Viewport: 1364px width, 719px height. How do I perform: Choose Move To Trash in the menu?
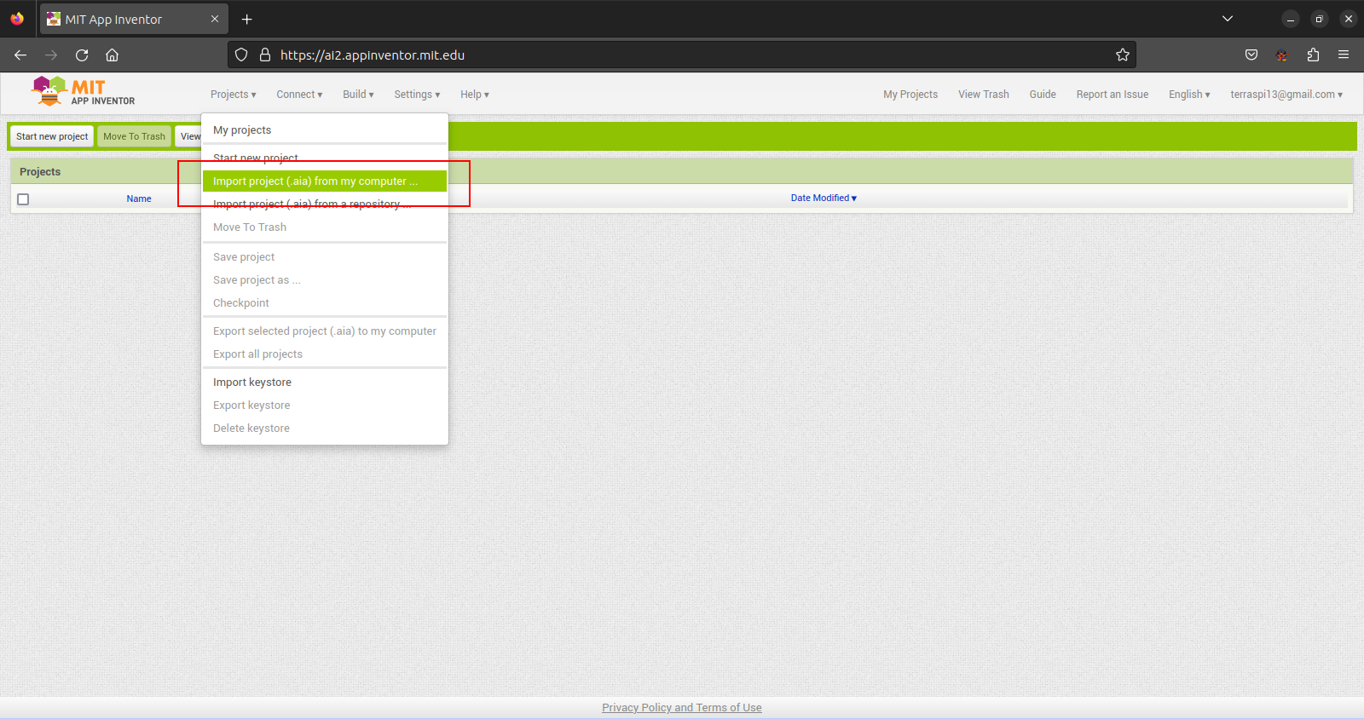pos(325,227)
